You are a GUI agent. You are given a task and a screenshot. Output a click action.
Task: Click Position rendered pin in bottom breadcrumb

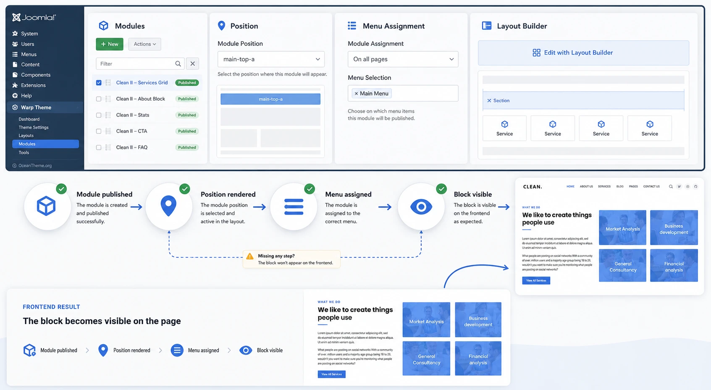click(x=103, y=350)
